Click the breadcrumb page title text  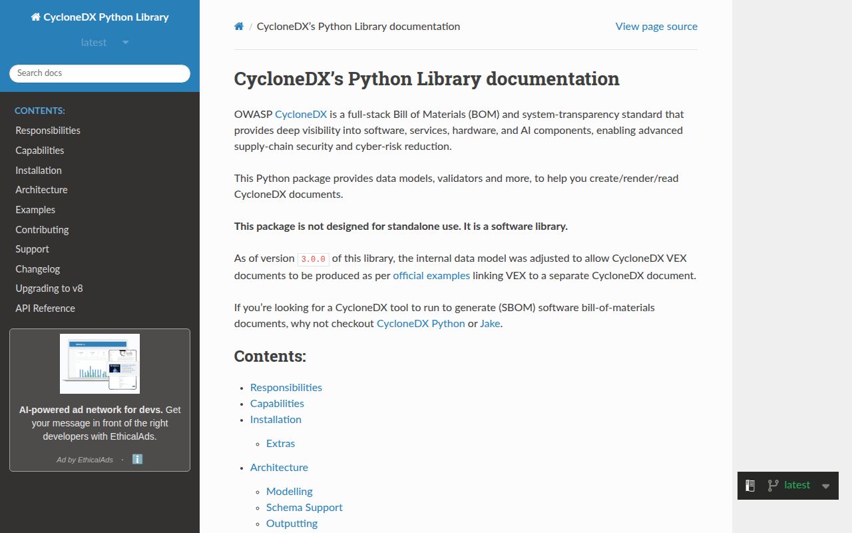pos(358,27)
